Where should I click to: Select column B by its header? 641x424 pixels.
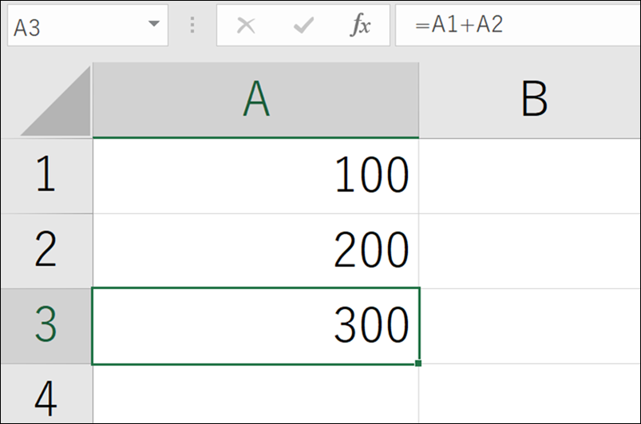(530, 101)
